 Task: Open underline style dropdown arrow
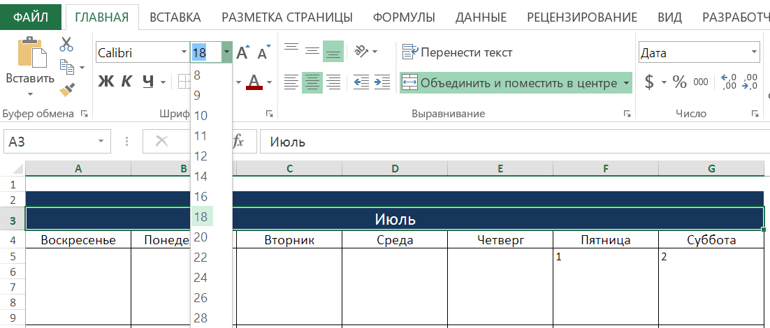[x=163, y=82]
